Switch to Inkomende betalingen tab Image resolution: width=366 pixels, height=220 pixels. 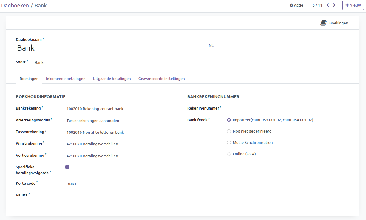point(66,79)
